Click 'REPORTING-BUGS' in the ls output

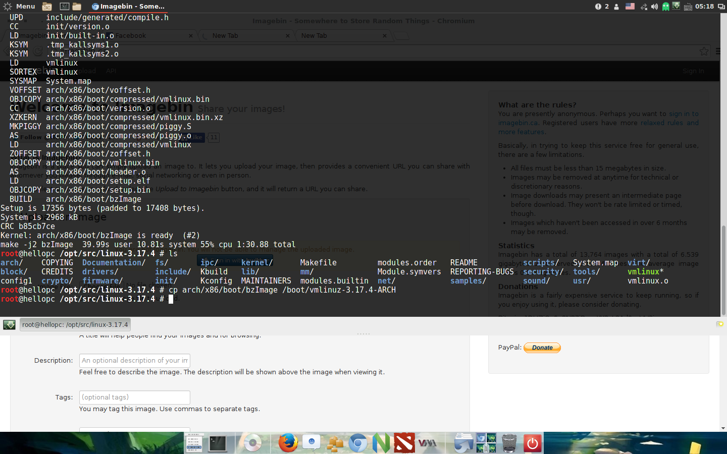coord(482,272)
